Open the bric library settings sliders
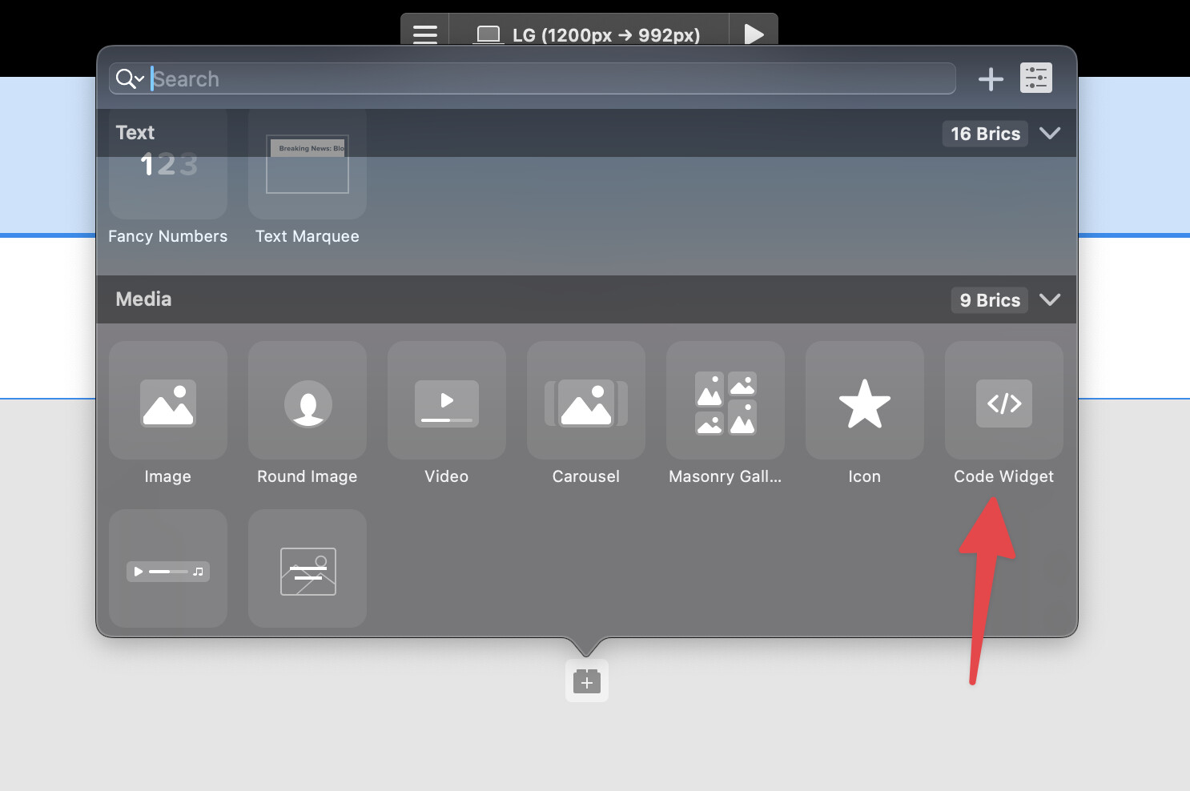The image size is (1190, 791). pos(1035,78)
